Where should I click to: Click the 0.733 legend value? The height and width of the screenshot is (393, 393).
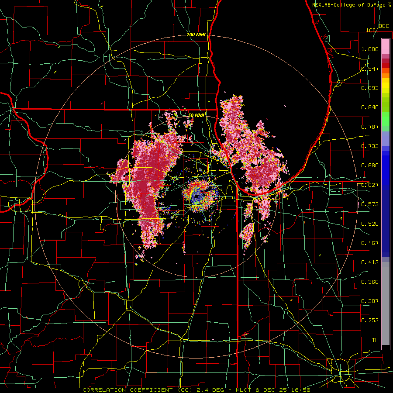[x=370, y=146]
